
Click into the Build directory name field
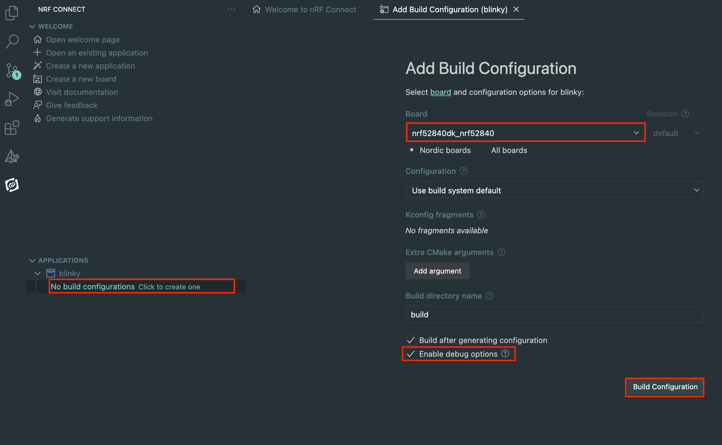(554, 315)
